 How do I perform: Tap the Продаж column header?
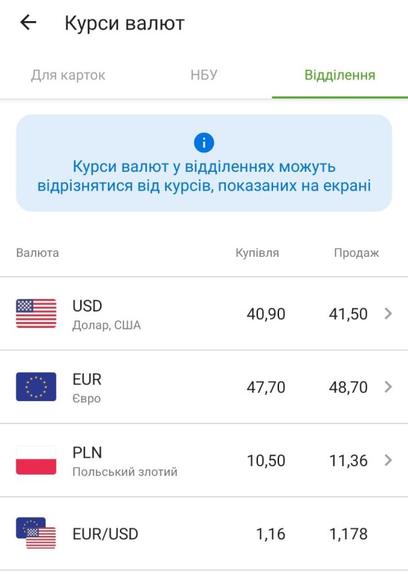click(x=357, y=253)
